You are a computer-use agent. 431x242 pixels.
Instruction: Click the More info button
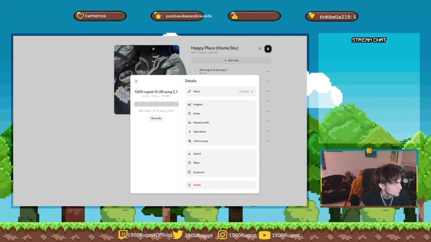click(156, 118)
